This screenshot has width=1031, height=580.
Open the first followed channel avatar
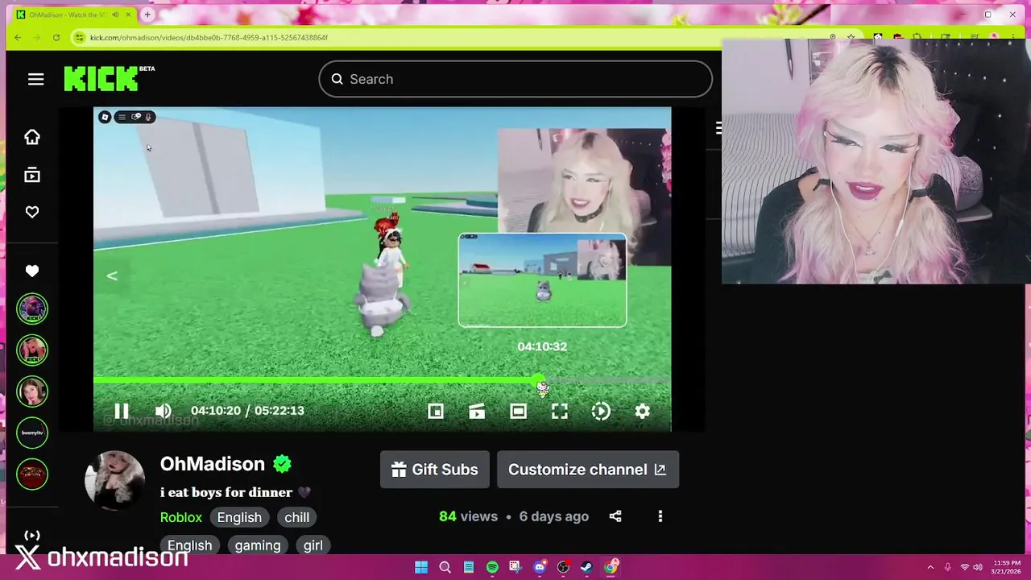(32, 309)
